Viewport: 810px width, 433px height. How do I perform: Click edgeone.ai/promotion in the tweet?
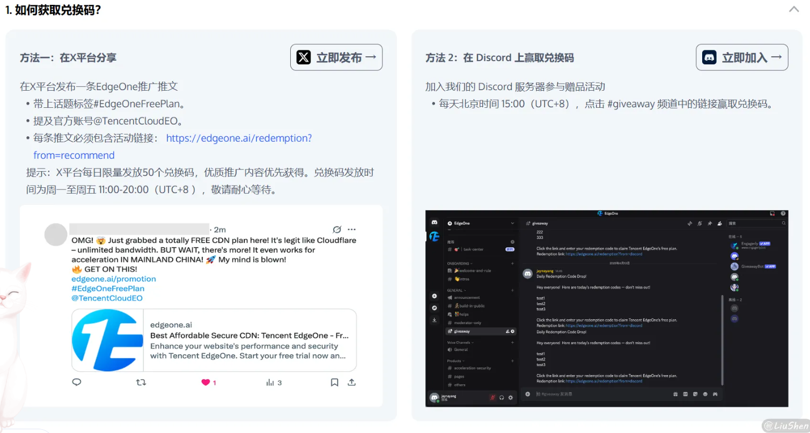pyautogui.click(x=114, y=279)
